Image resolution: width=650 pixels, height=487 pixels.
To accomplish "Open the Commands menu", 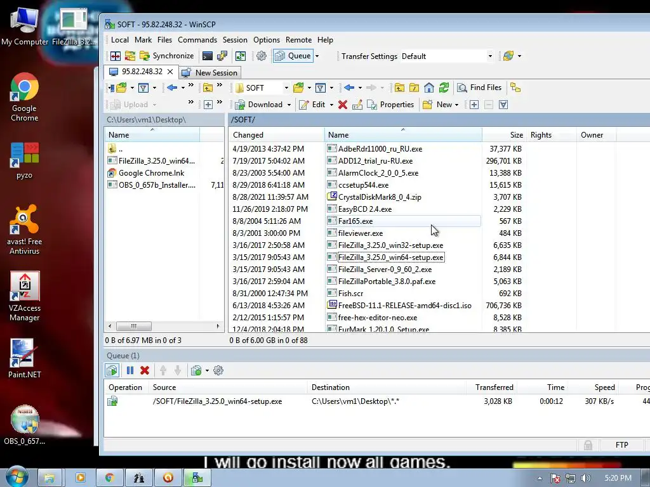I will tap(197, 40).
